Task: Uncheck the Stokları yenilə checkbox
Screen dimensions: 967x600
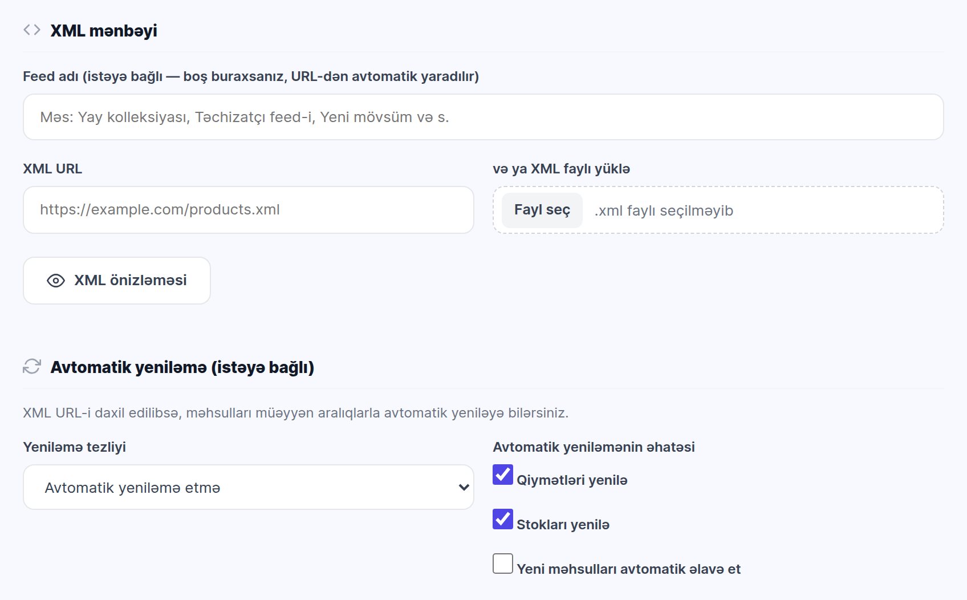Action: (x=503, y=519)
